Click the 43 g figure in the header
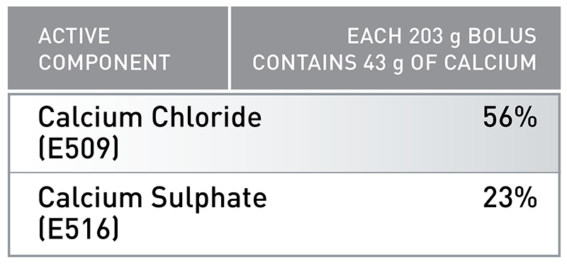 click(383, 63)
